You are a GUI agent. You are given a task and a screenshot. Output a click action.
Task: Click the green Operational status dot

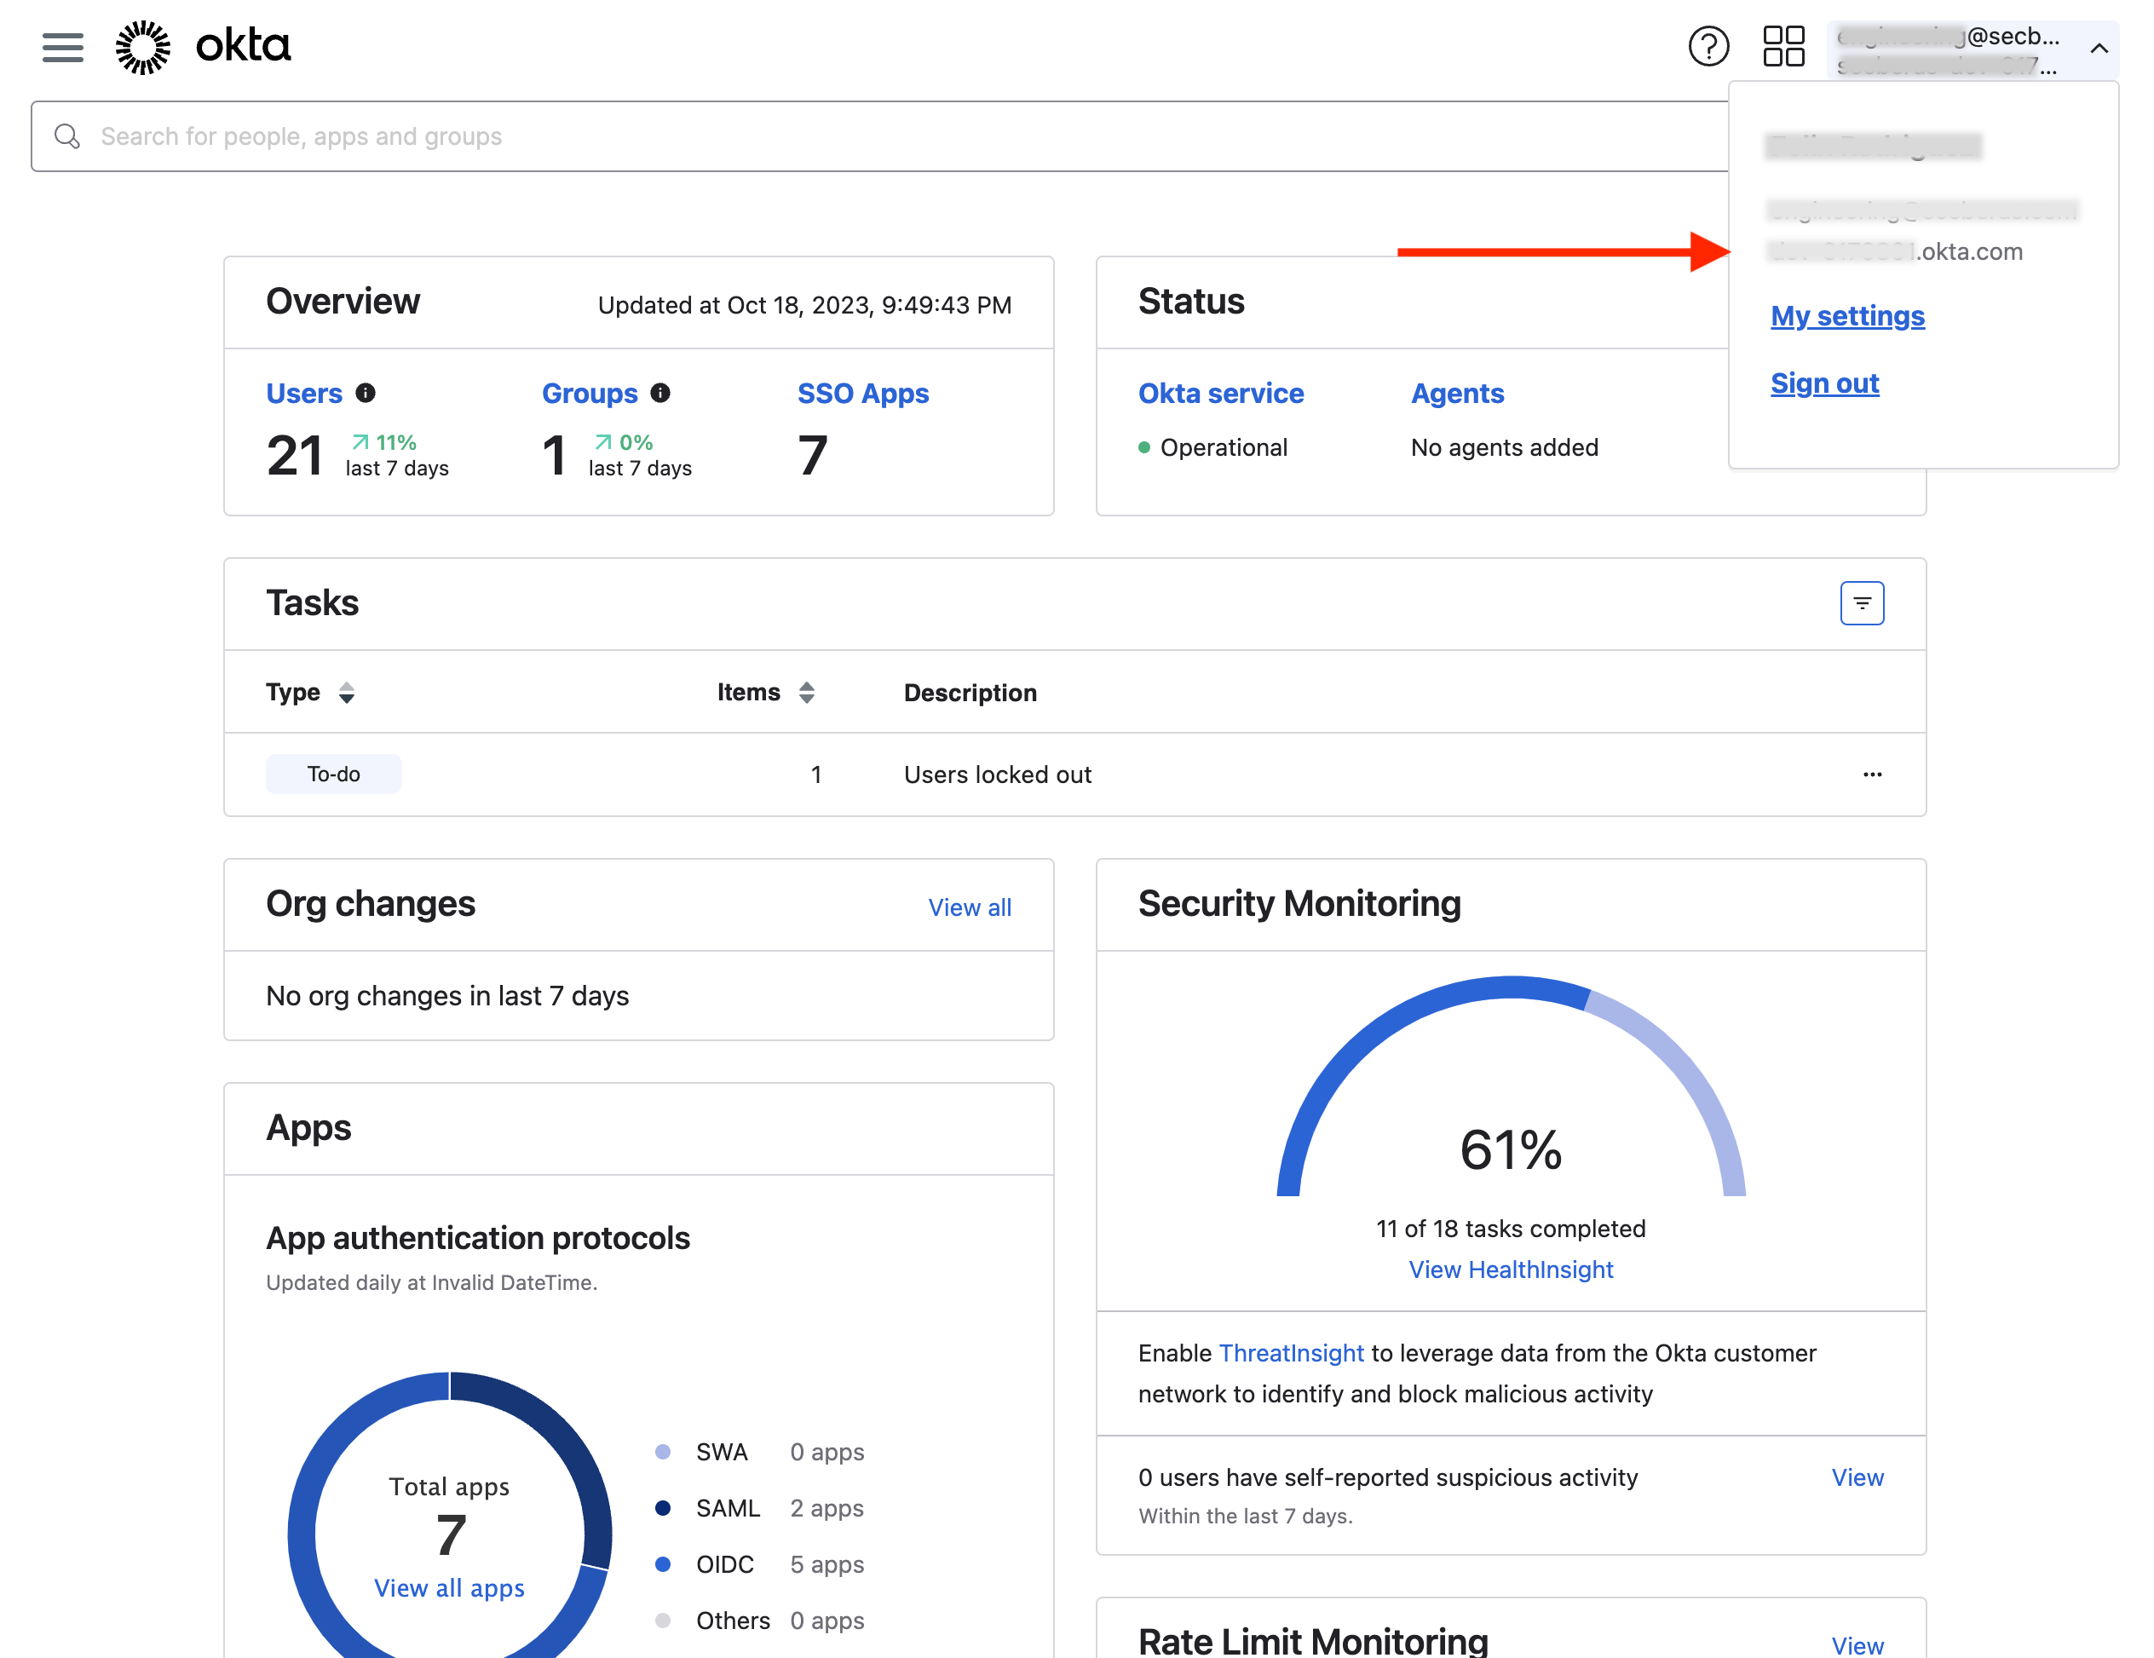1144,448
